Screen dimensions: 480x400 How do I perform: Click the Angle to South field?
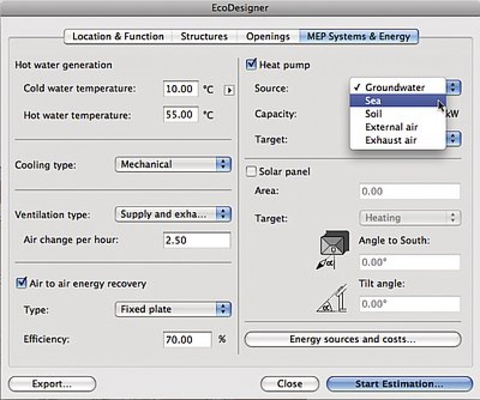coord(410,262)
